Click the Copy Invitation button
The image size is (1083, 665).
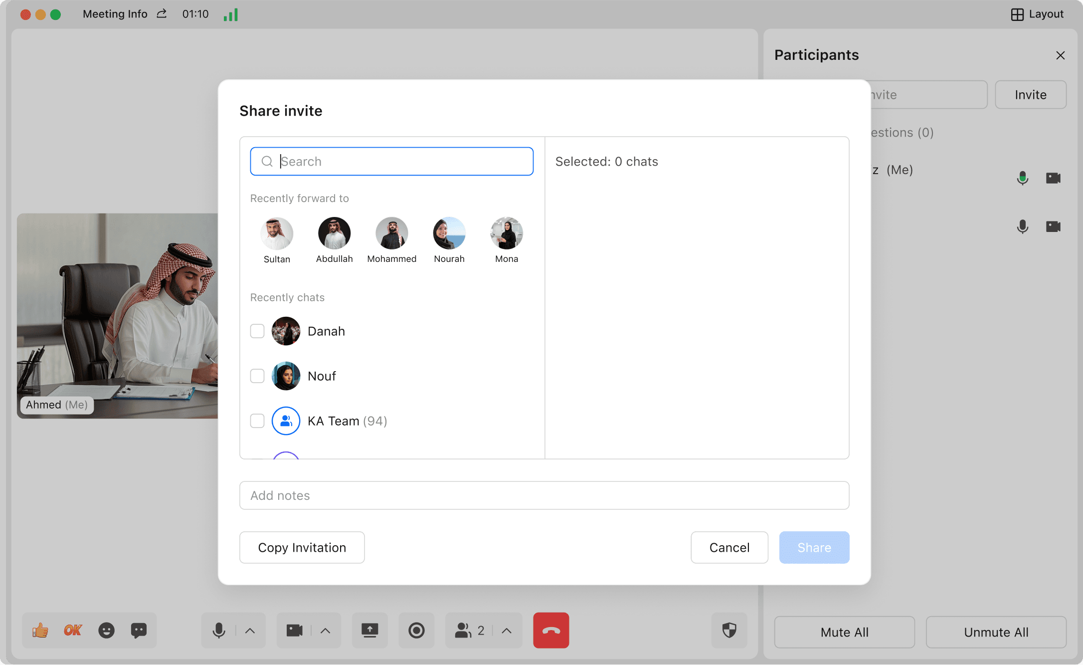302,548
